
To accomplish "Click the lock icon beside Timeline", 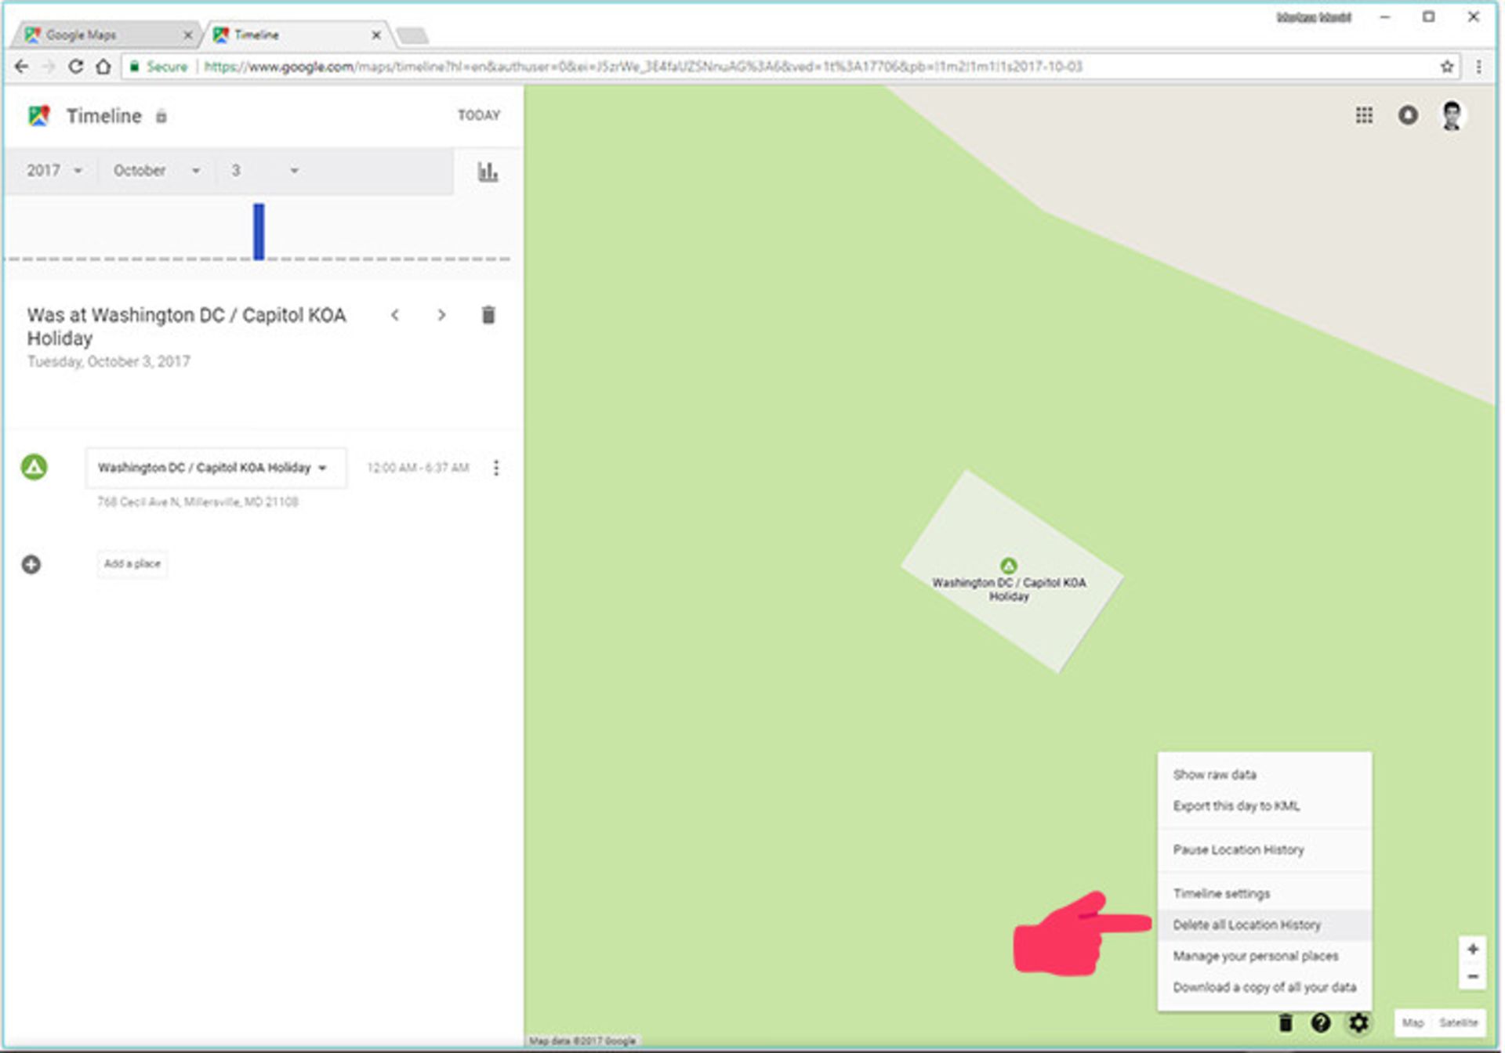I will [161, 116].
